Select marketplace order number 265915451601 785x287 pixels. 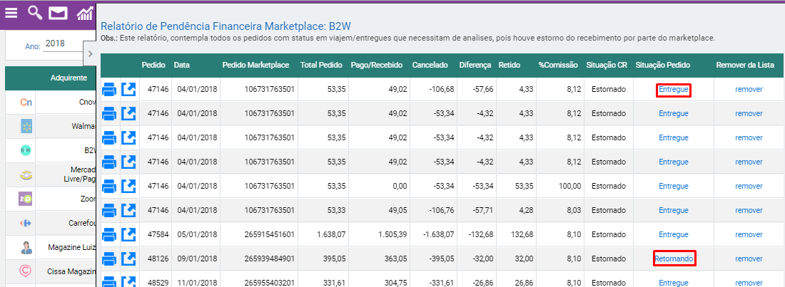click(x=269, y=234)
